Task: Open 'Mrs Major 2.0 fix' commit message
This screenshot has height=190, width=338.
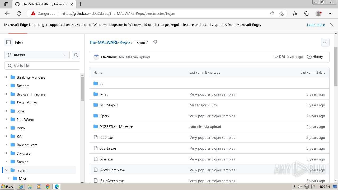Action: coord(203,105)
